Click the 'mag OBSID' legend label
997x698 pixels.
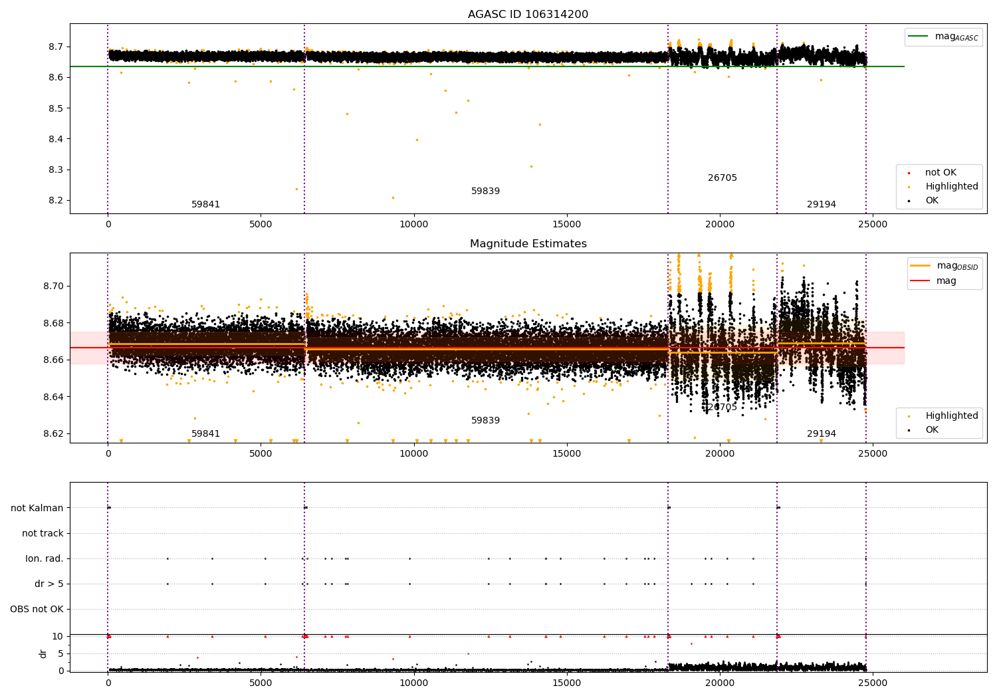pos(957,267)
